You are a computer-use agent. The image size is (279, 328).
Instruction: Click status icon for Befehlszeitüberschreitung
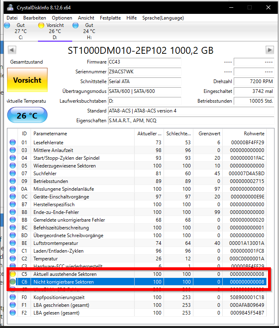click(13, 227)
